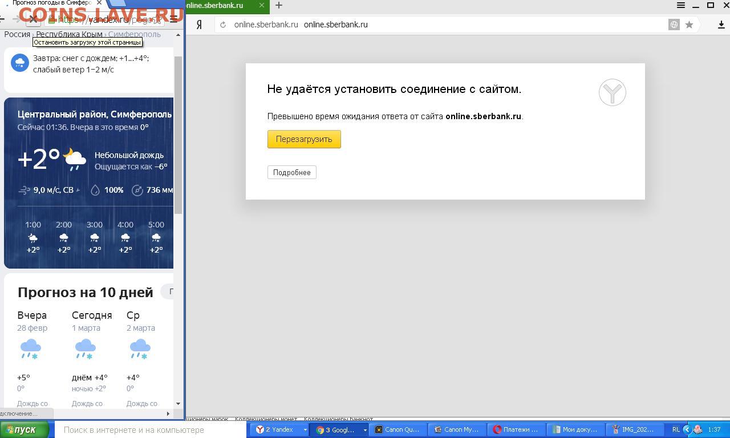The image size is (730, 438).
Task: Open the 'Вчера 28 февр' forecast card
Action: tap(33, 358)
